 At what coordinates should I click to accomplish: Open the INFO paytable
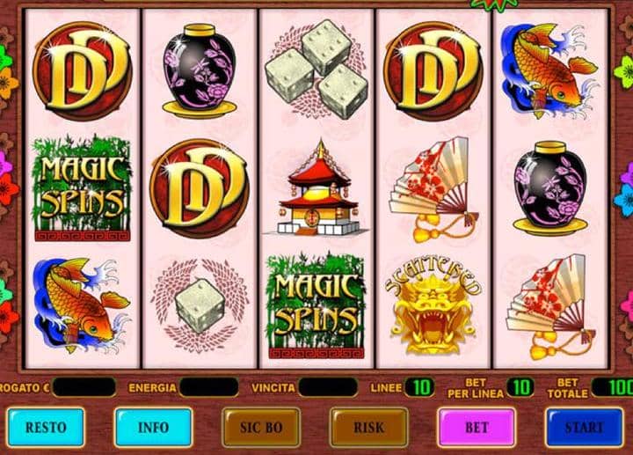coord(153,427)
